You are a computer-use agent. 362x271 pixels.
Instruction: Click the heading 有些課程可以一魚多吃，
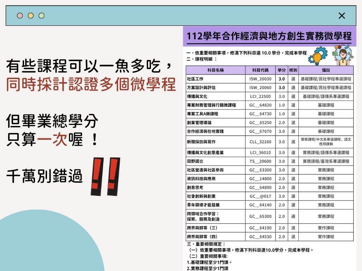[89, 66]
